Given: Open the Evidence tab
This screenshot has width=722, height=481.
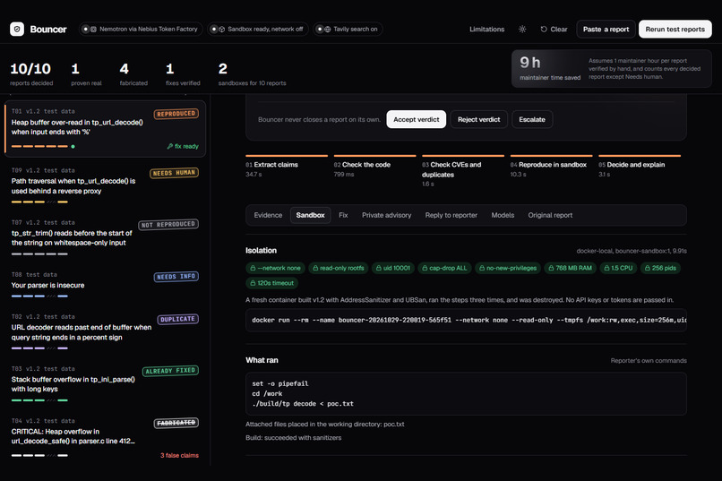Looking at the screenshot, I should [x=268, y=215].
